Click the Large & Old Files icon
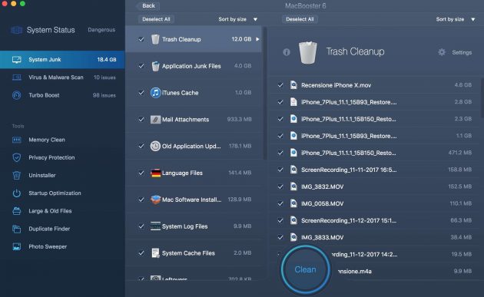 (x=17, y=211)
